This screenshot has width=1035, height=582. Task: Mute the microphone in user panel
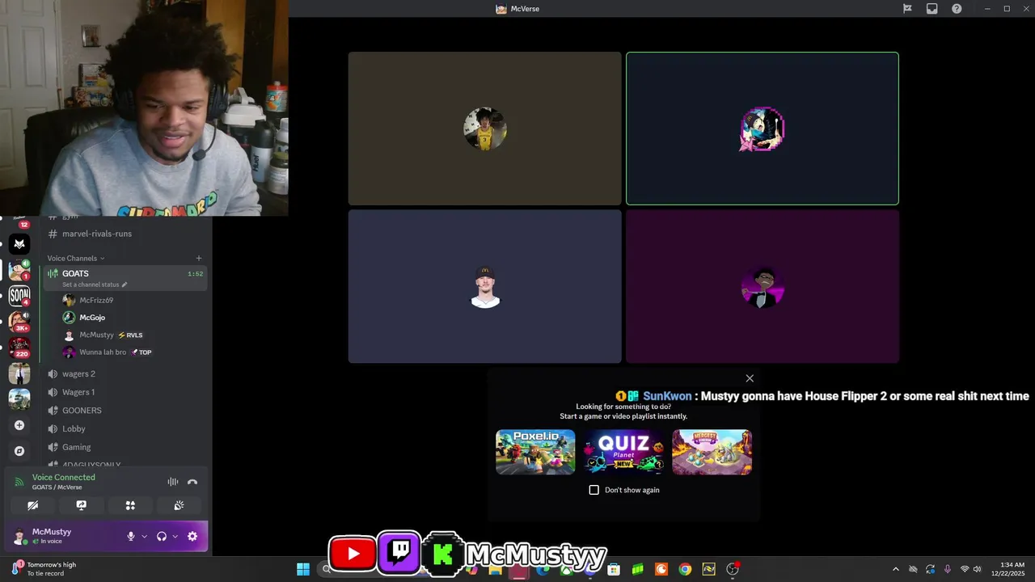click(131, 536)
